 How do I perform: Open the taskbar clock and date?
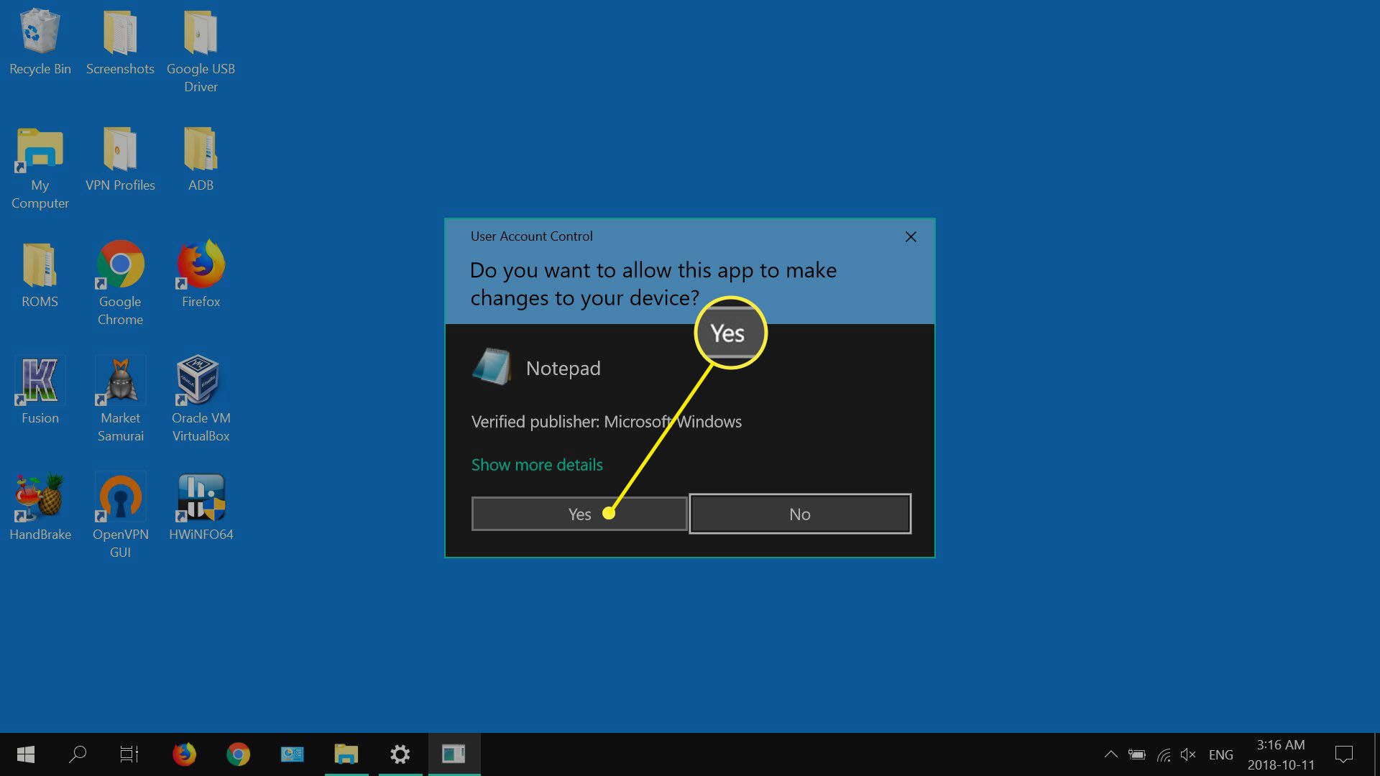(x=1281, y=754)
